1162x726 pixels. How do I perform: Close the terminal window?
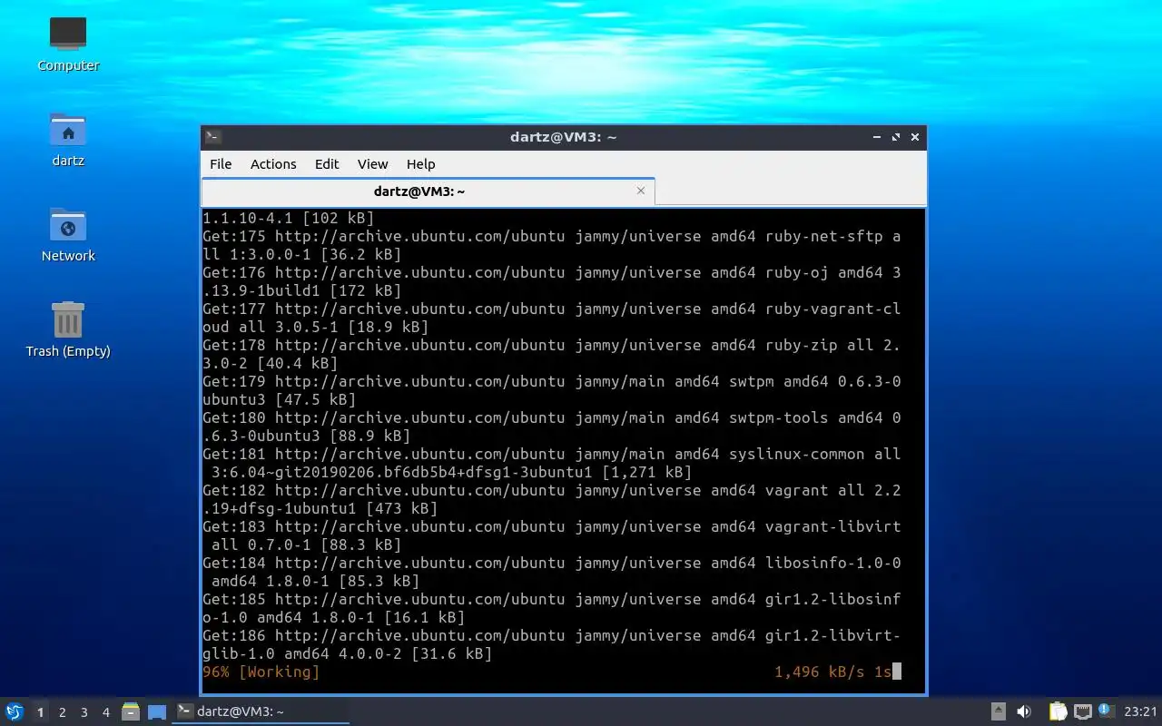pos(915,137)
